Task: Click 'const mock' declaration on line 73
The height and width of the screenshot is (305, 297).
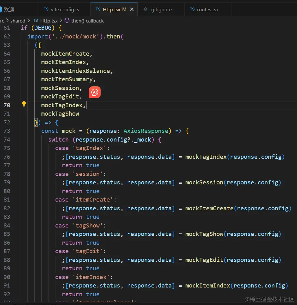Action: (58, 131)
